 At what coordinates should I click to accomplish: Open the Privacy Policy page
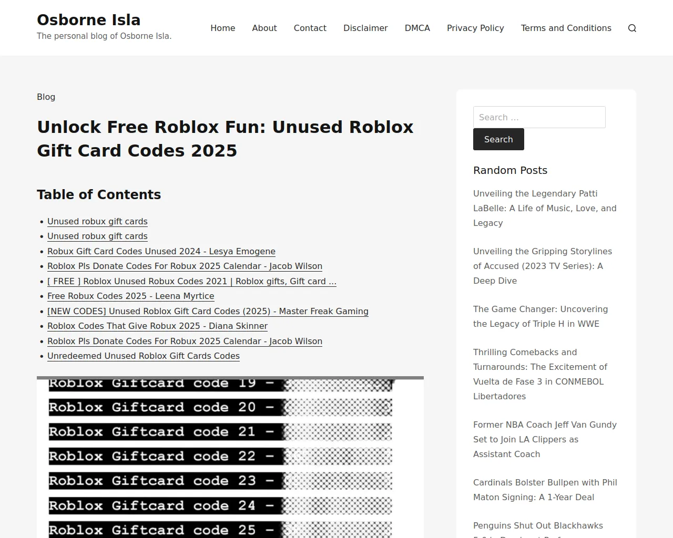(475, 28)
